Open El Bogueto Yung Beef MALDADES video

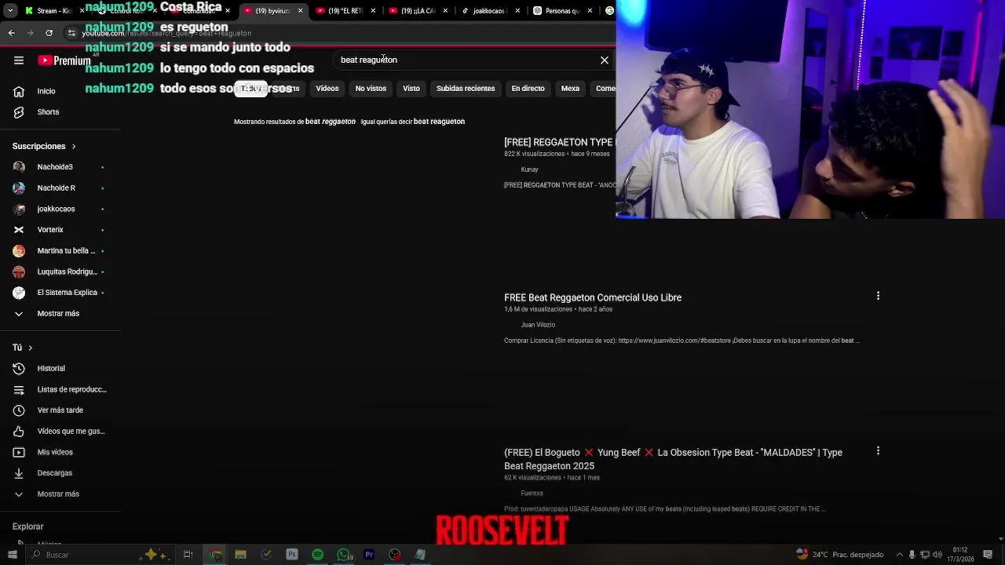(x=673, y=459)
